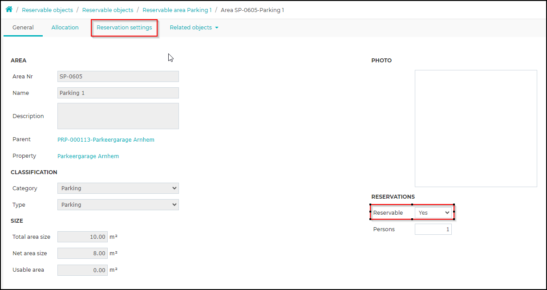Click the Total area size field
The image size is (547, 290).
tap(82, 237)
